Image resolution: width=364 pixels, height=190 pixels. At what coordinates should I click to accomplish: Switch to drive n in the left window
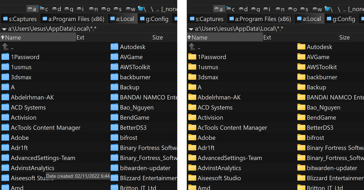pos(93,9)
